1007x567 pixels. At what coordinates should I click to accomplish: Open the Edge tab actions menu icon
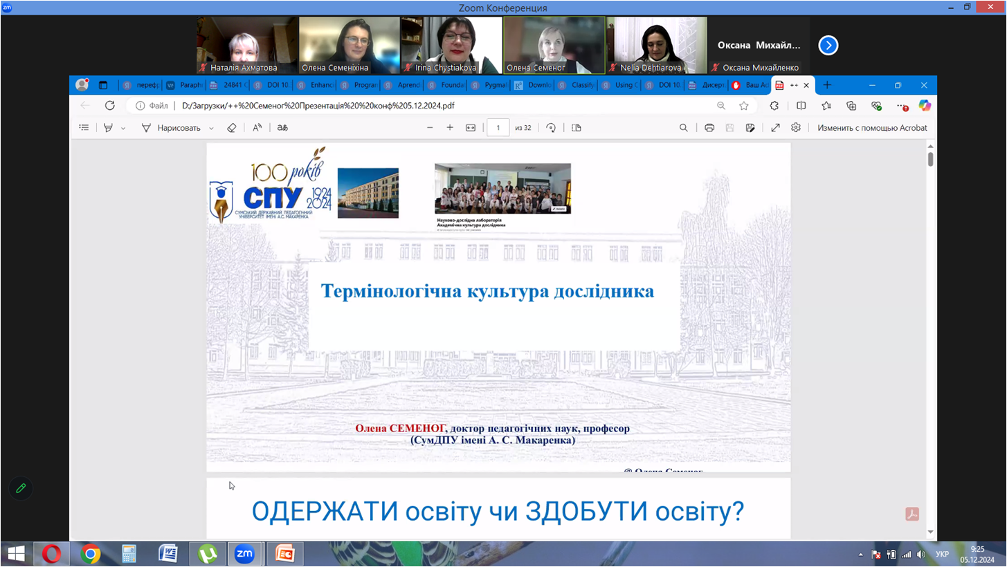pos(103,85)
